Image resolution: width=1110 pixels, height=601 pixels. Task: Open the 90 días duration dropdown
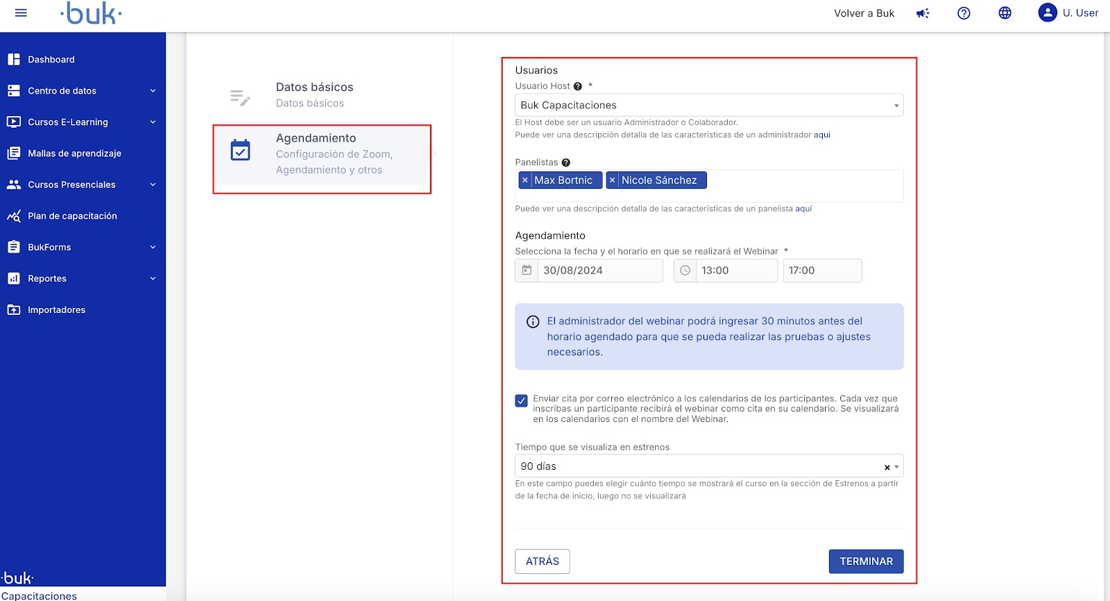(x=701, y=466)
